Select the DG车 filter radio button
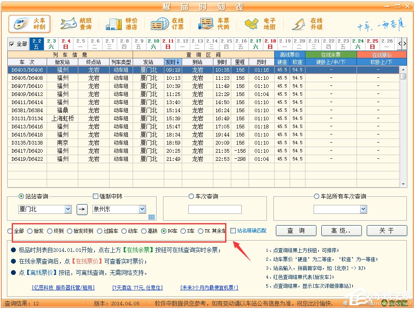Image resolution: width=415 pixels, height=309 pixels. coord(163,231)
